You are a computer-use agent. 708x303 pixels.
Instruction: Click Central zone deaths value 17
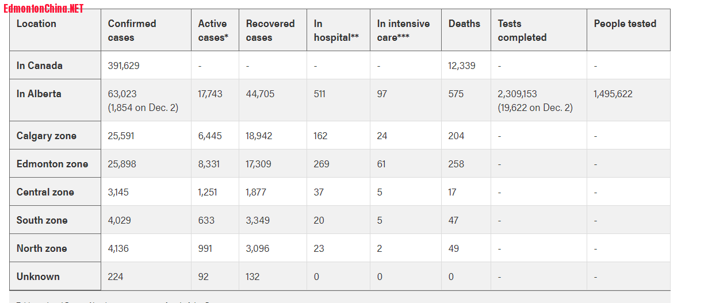[453, 192]
